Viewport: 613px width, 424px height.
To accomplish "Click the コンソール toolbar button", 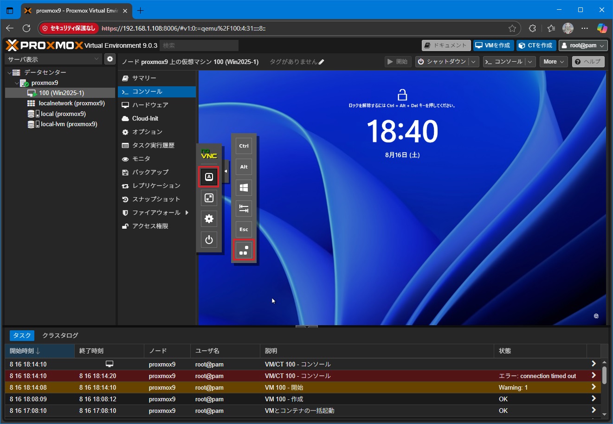I will (x=504, y=61).
